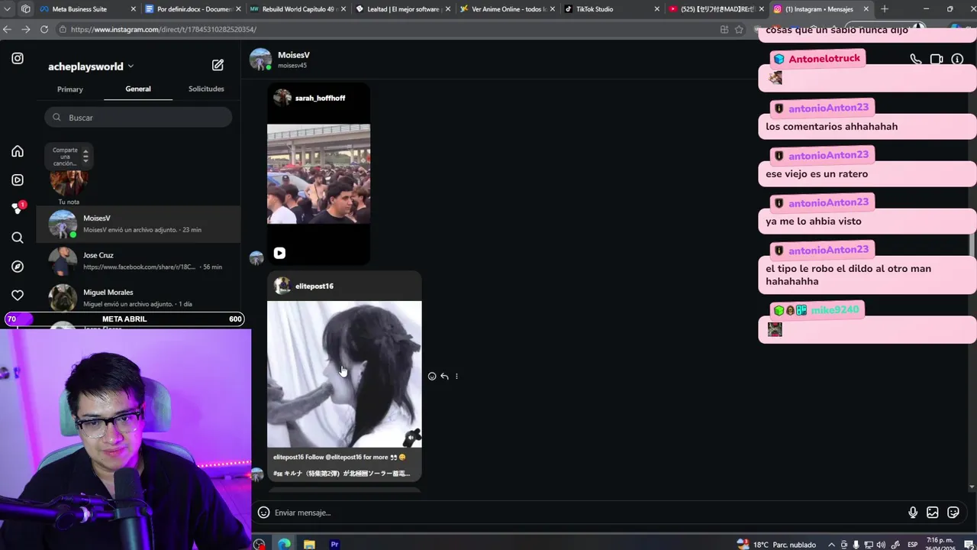This screenshot has height=550, width=977.
Task: Open conversation info icon
Action: point(957,59)
